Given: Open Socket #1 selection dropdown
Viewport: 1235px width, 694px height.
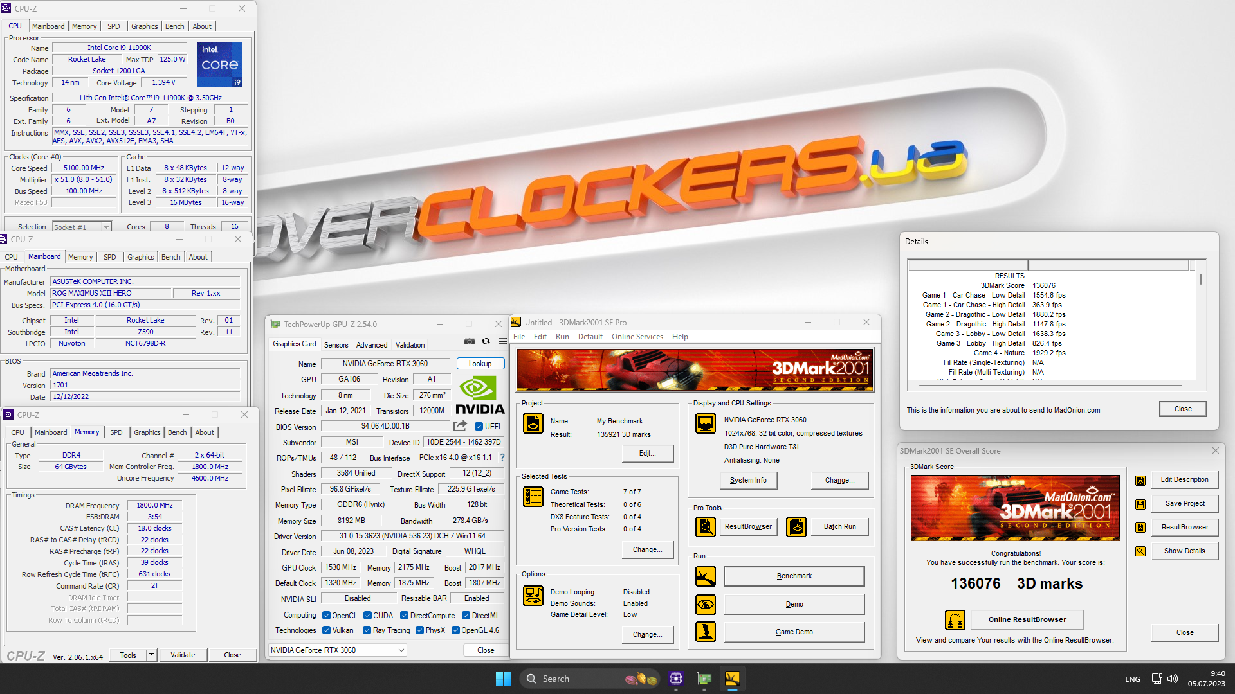Looking at the screenshot, I should point(82,227).
